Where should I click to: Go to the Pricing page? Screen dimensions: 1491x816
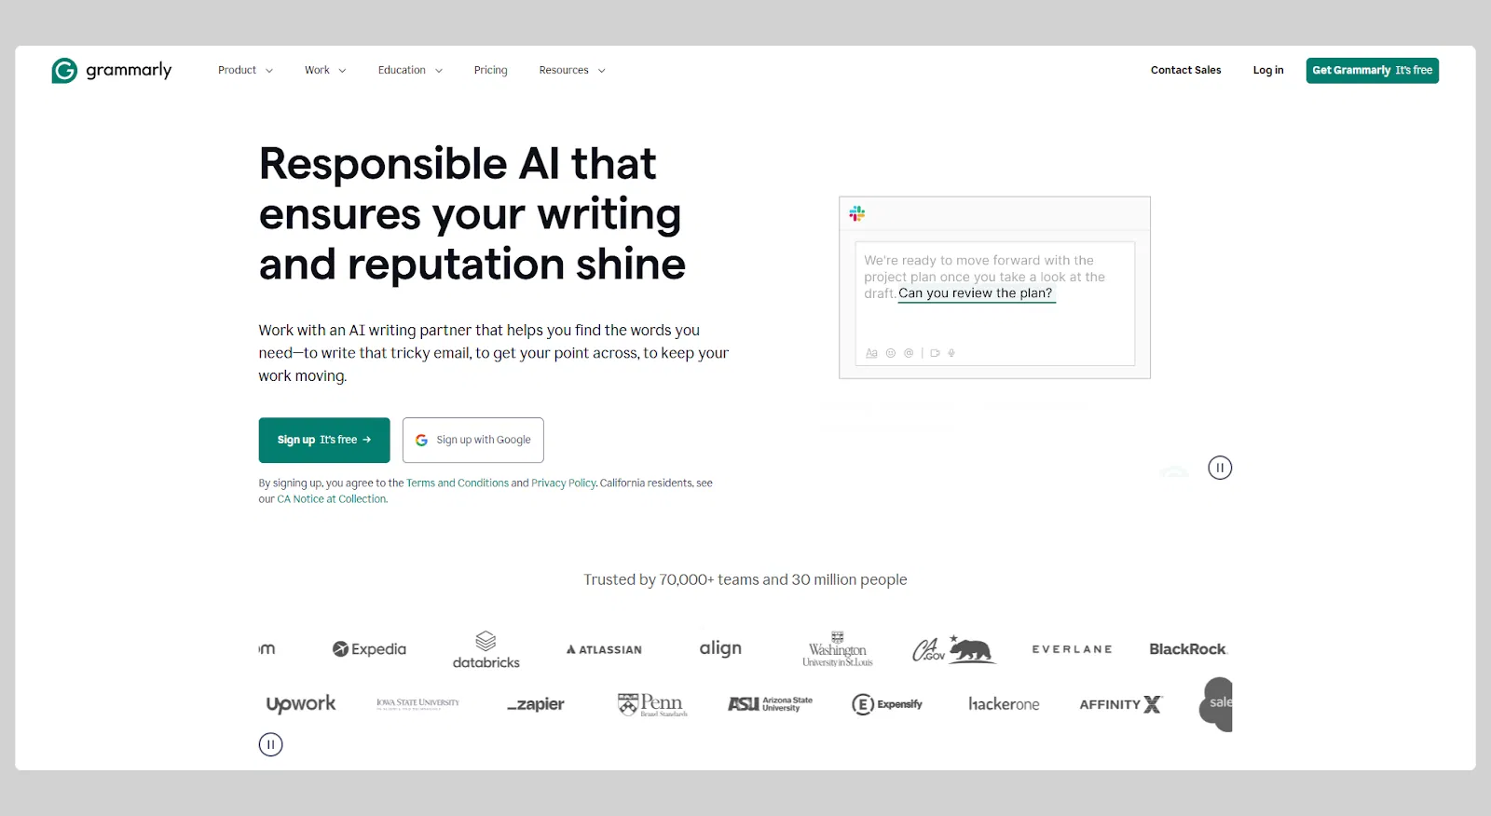[x=490, y=70]
